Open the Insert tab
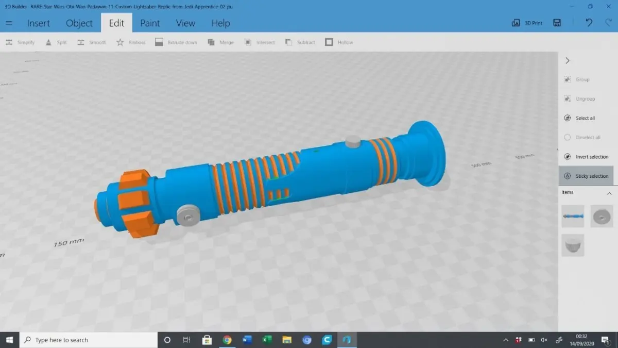Image resolution: width=618 pixels, height=348 pixels. click(39, 23)
